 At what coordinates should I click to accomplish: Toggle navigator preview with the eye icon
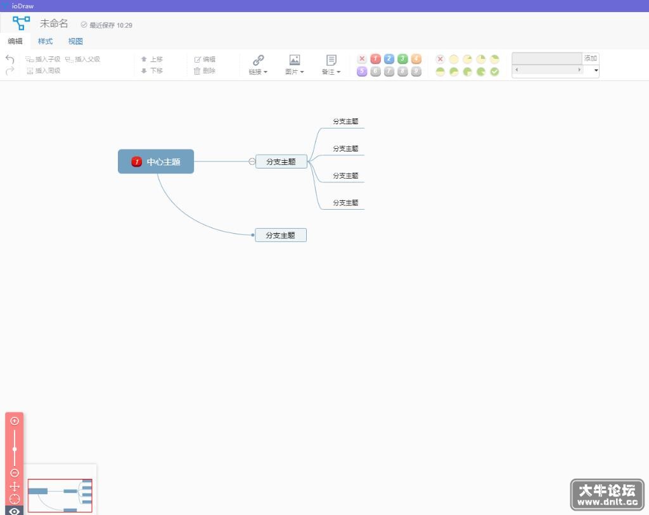click(x=15, y=511)
